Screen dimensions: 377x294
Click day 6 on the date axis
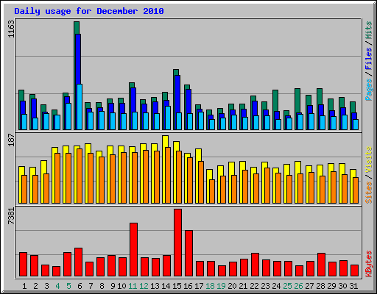pyautogui.click(x=80, y=286)
